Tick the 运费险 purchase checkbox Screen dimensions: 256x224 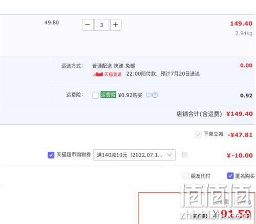click(x=95, y=95)
